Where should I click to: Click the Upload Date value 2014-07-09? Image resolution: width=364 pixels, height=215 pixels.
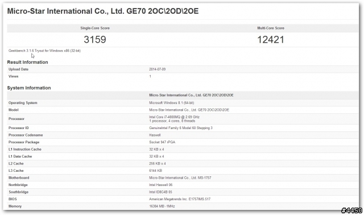pos(158,69)
